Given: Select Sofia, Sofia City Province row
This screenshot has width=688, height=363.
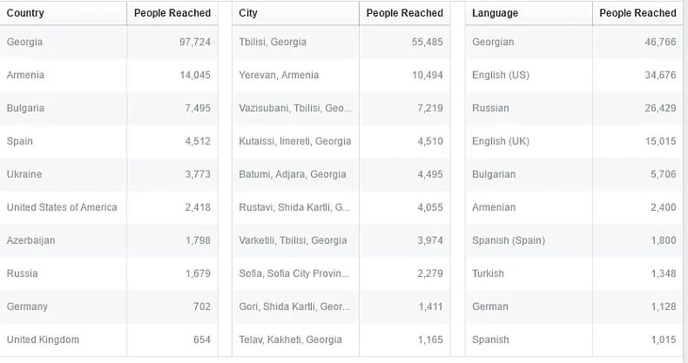Looking at the screenshot, I should pos(341,273).
